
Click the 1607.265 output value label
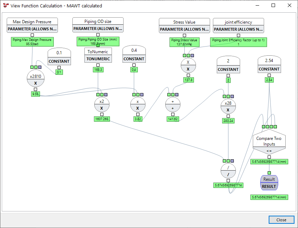(102, 119)
